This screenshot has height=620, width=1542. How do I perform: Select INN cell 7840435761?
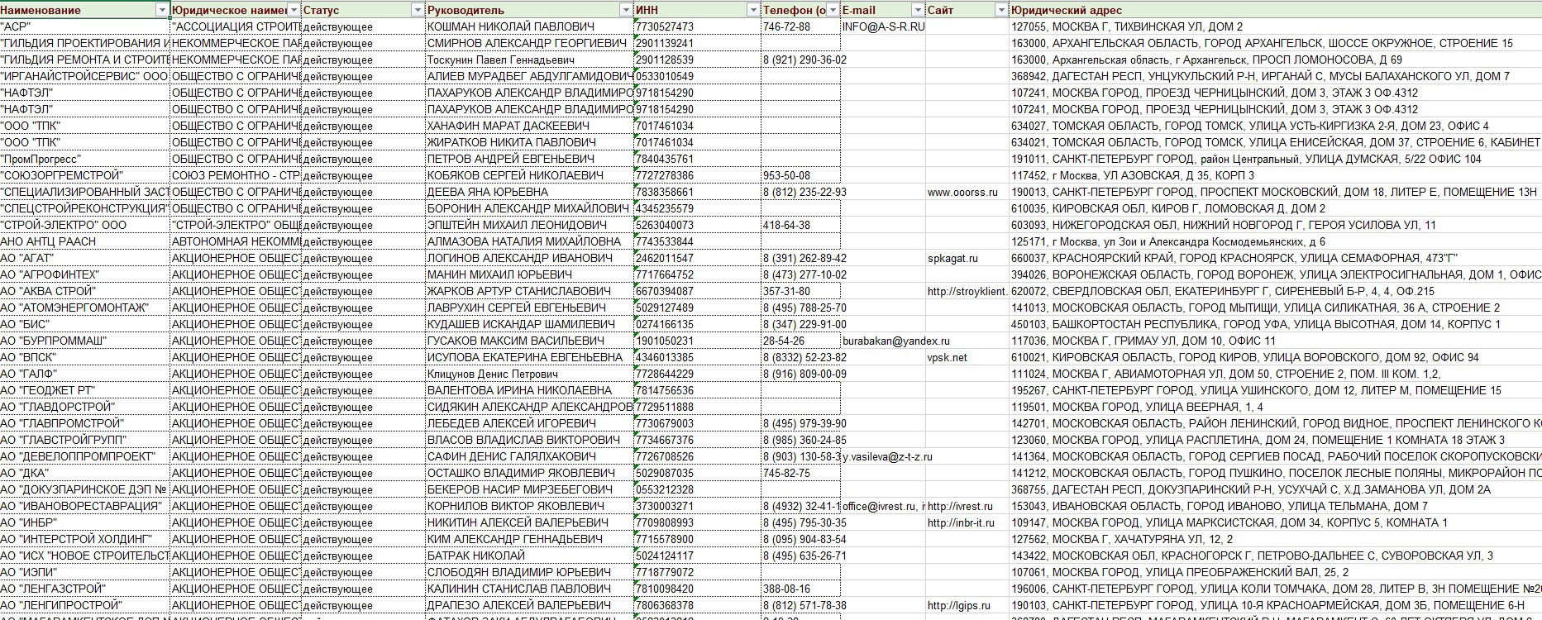[697, 159]
